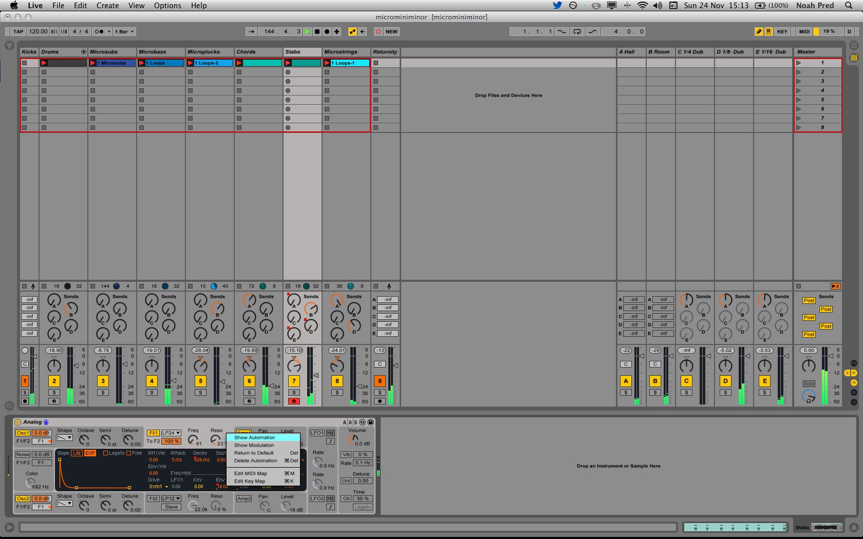Toggle the Computer MIDI Keyboard button
The width and height of the screenshot is (863, 539).
(x=768, y=31)
